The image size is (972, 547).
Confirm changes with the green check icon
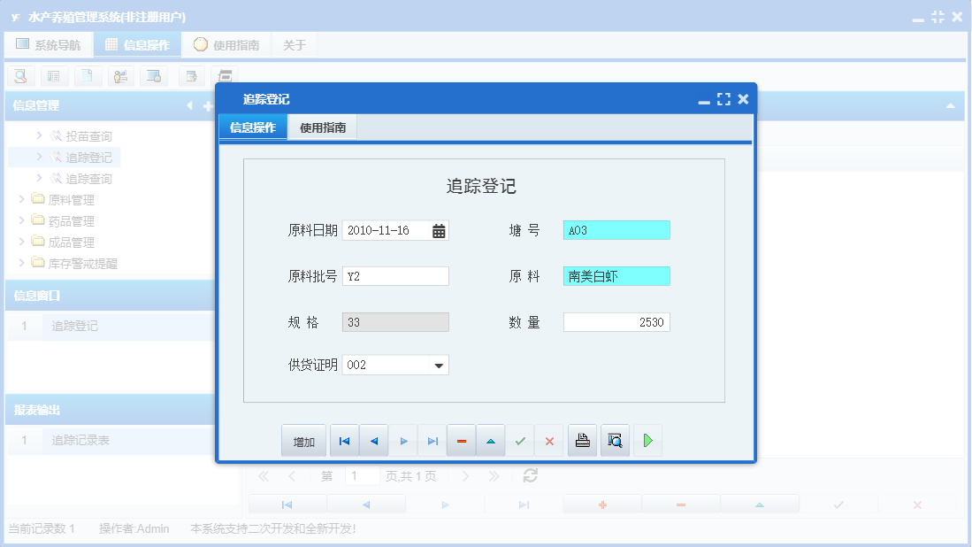click(x=520, y=440)
